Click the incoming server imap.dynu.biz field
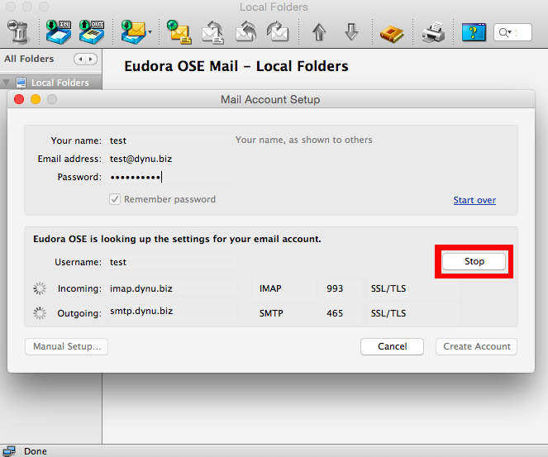Image resolution: width=548 pixels, height=457 pixels. click(x=173, y=288)
